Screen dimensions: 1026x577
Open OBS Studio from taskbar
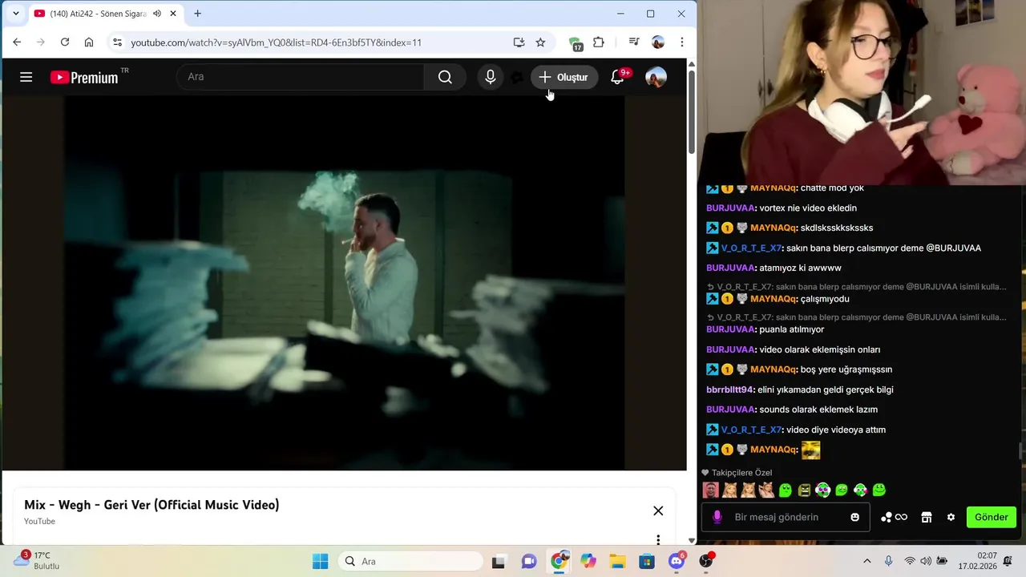[706, 561]
